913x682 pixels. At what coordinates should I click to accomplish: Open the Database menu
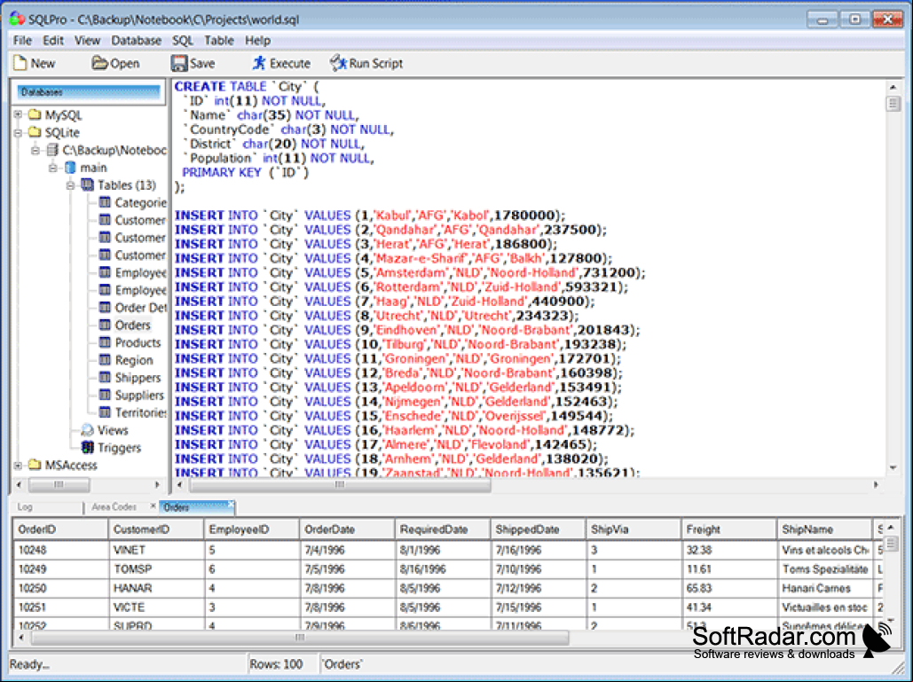pos(137,40)
